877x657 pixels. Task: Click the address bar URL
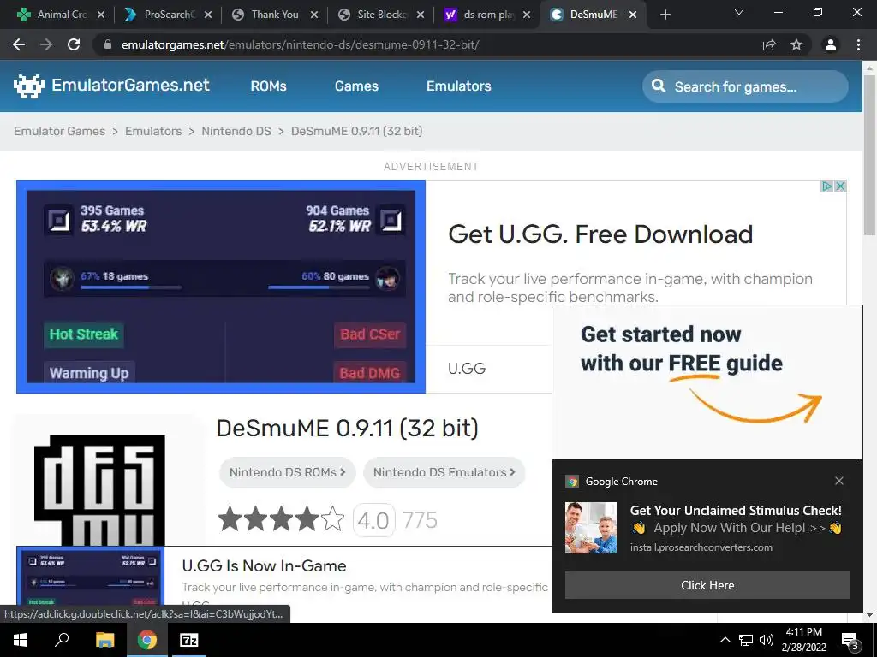point(300,44)
